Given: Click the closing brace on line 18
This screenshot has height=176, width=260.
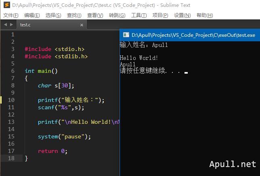Looking at the screenshot, I should tap(26, 158).
